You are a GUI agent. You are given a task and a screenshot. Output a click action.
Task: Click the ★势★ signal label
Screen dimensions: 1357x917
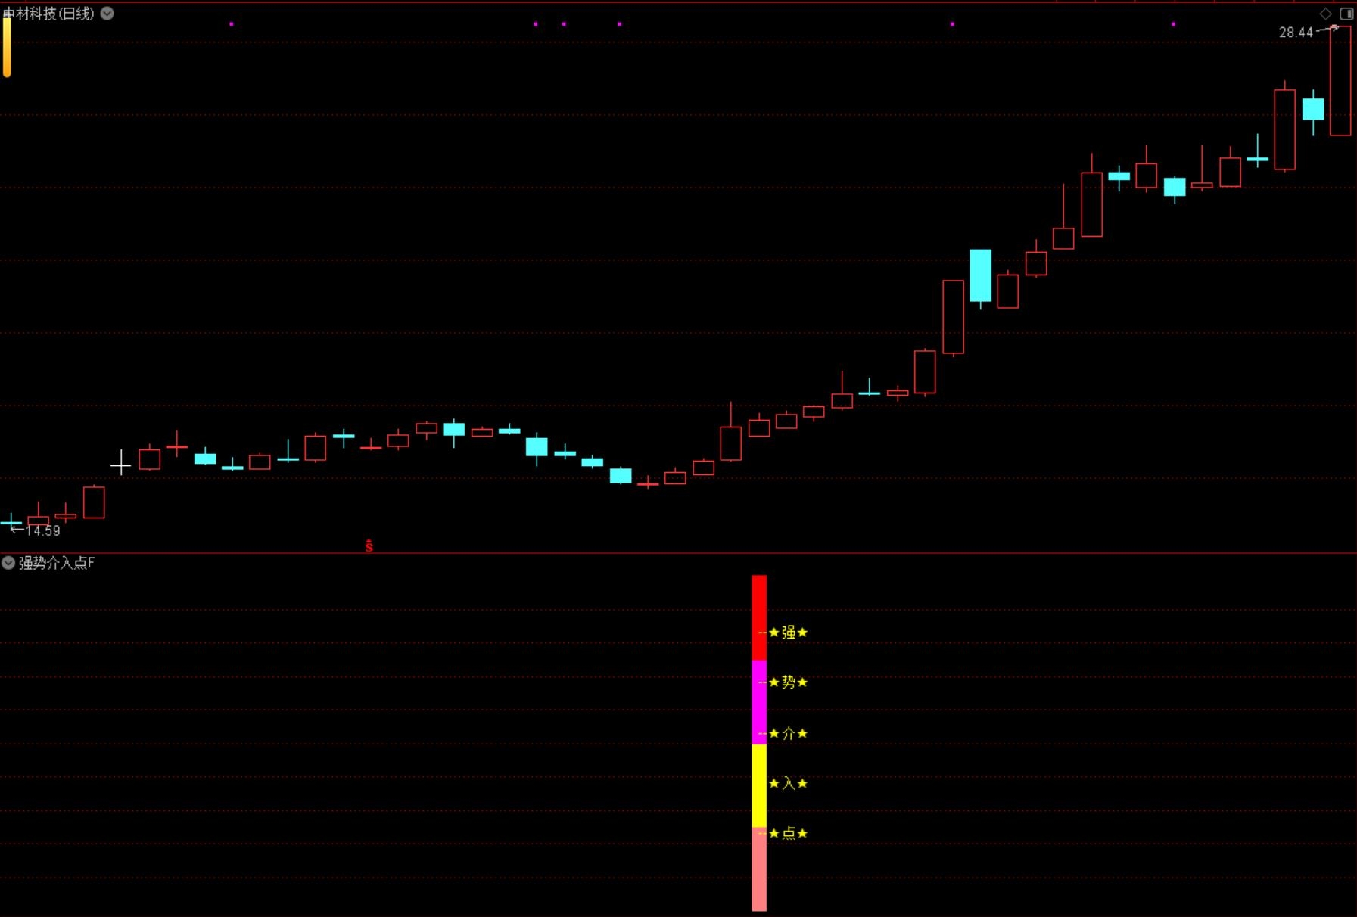(789, 682)
